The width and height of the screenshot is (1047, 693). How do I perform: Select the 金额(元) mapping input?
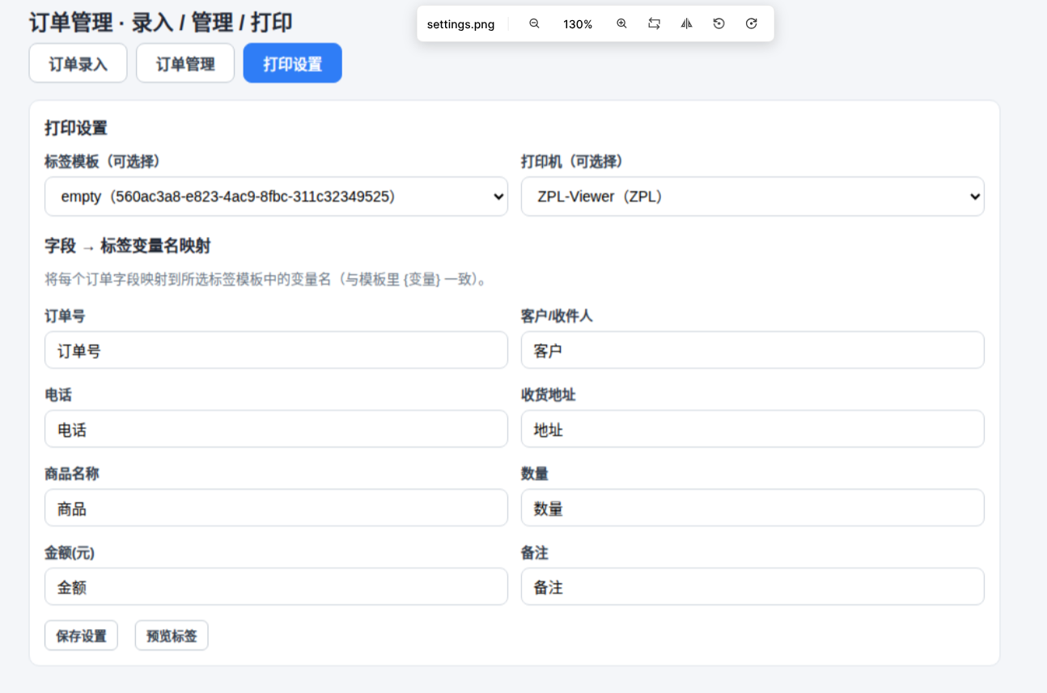276,586
